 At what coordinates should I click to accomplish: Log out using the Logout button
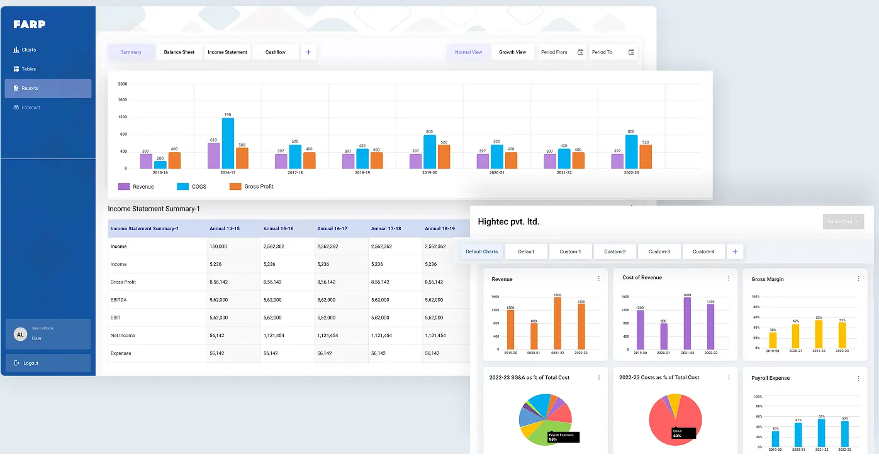click(31, 363)
